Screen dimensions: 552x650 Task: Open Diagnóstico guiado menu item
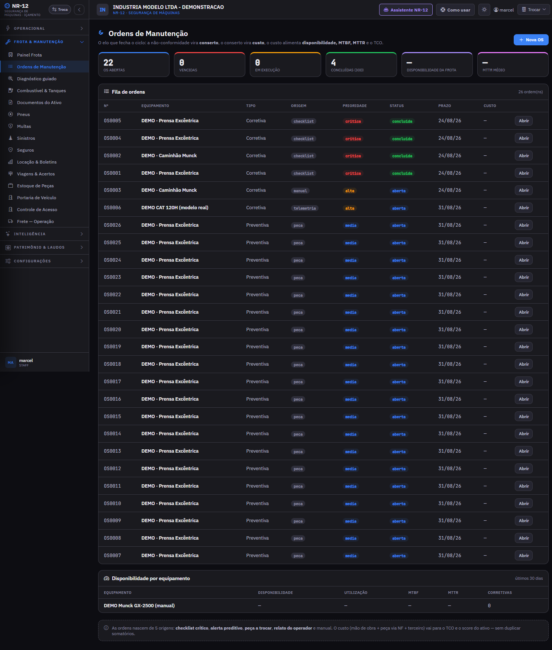point(45,79)
